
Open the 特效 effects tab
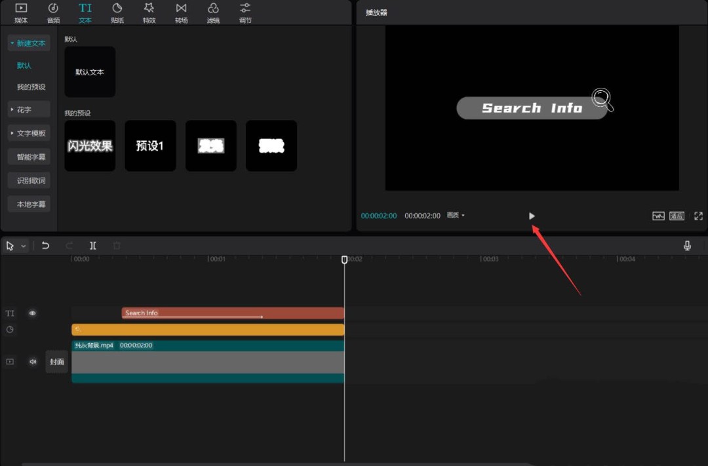[149, 12]
